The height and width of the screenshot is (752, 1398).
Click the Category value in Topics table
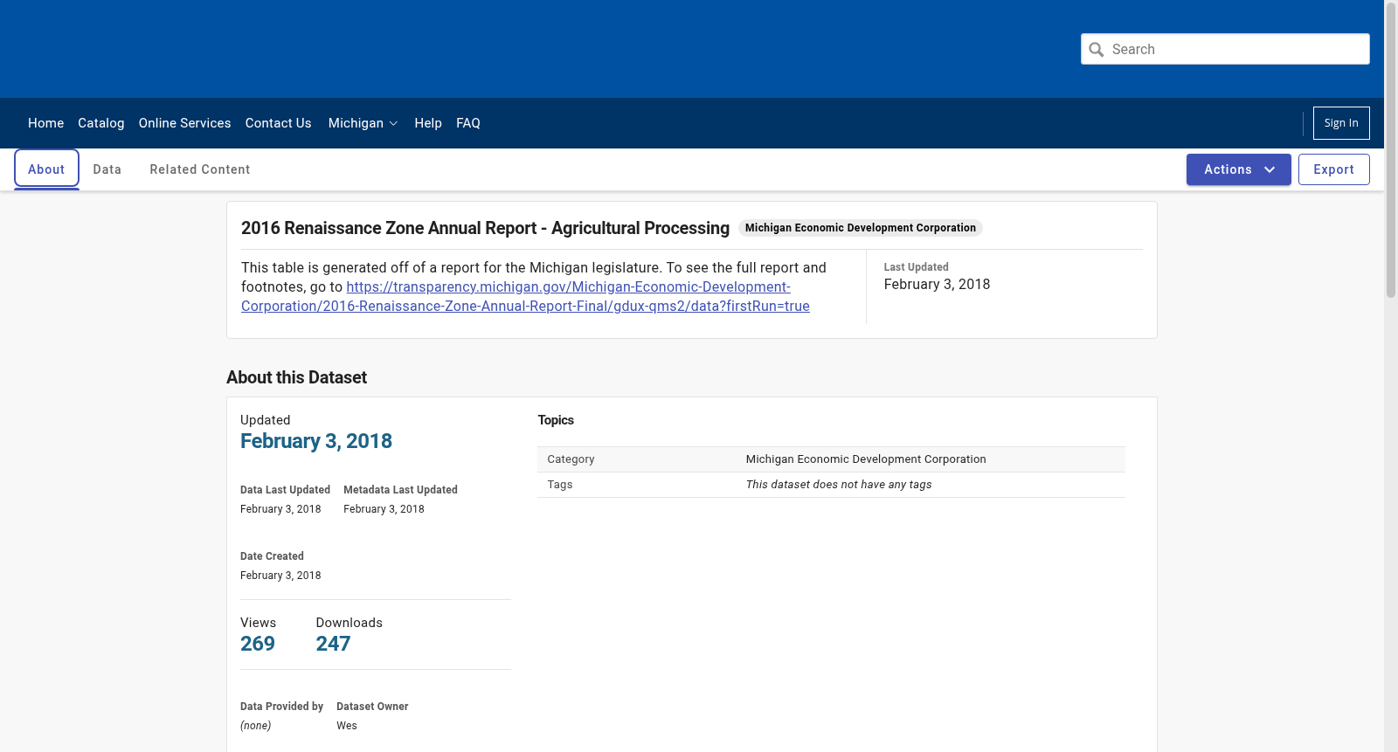point(866,459)
